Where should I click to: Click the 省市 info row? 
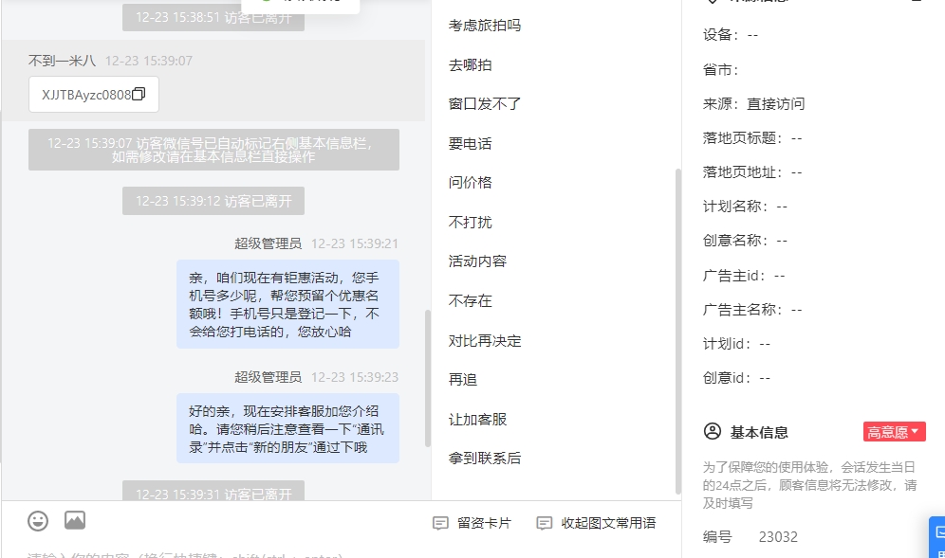point(721,70)
